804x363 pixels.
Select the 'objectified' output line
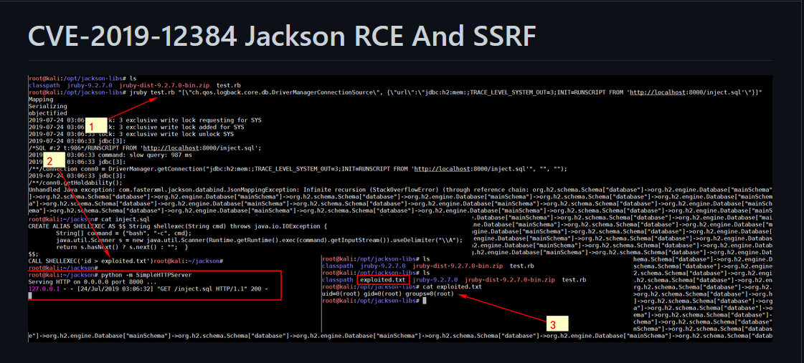pos(47,113)
